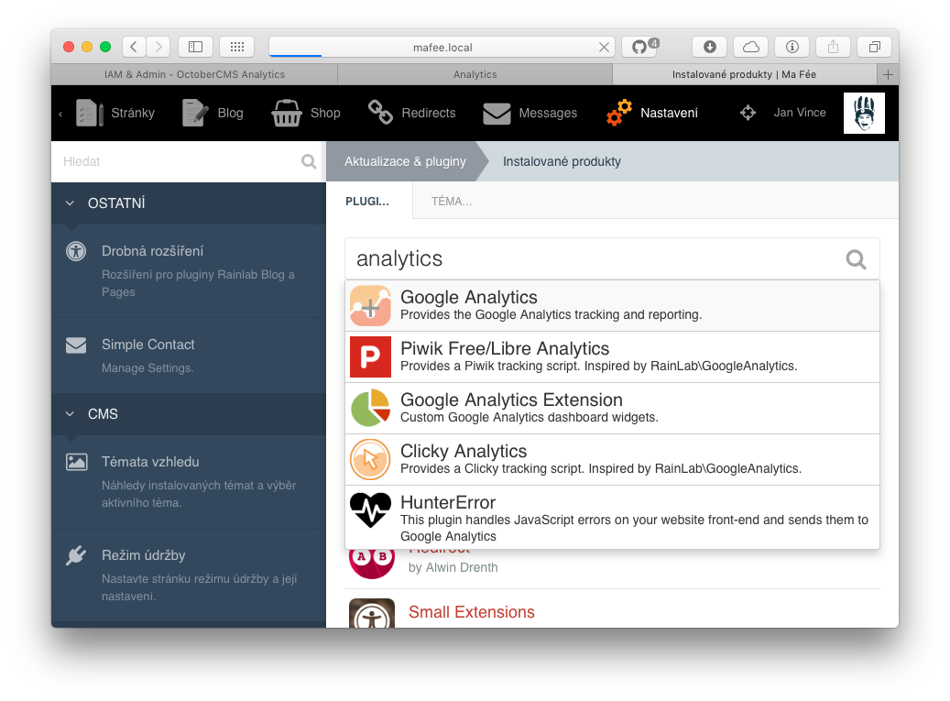Open the Nastavení gears icon
Viewport: 950px width, 701px height.
tap(619, 113)
